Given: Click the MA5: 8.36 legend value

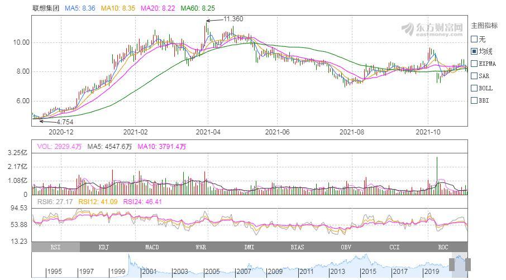Looking at the screenshot, I should (80, 8).
